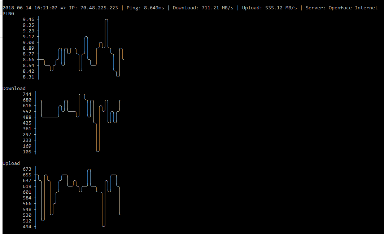Viewport: 384px width, 234px height.
Task: Click the Download chart heading
Action: (x=14, y=89)
